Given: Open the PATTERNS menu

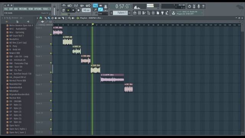Looking at the screenshot, I should click(23, 9).
